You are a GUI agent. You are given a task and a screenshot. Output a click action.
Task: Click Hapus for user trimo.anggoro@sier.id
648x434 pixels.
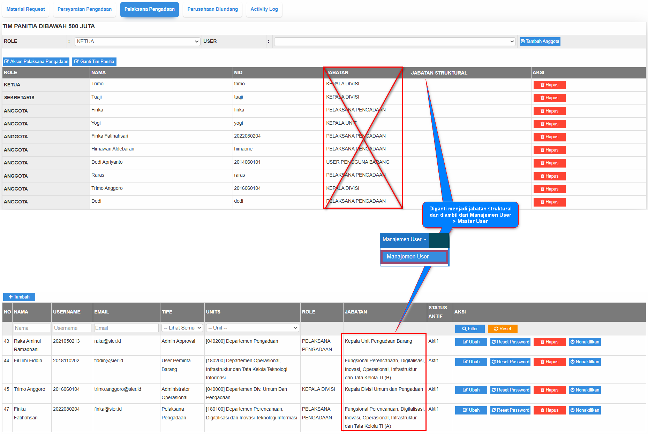pos(549,390)
